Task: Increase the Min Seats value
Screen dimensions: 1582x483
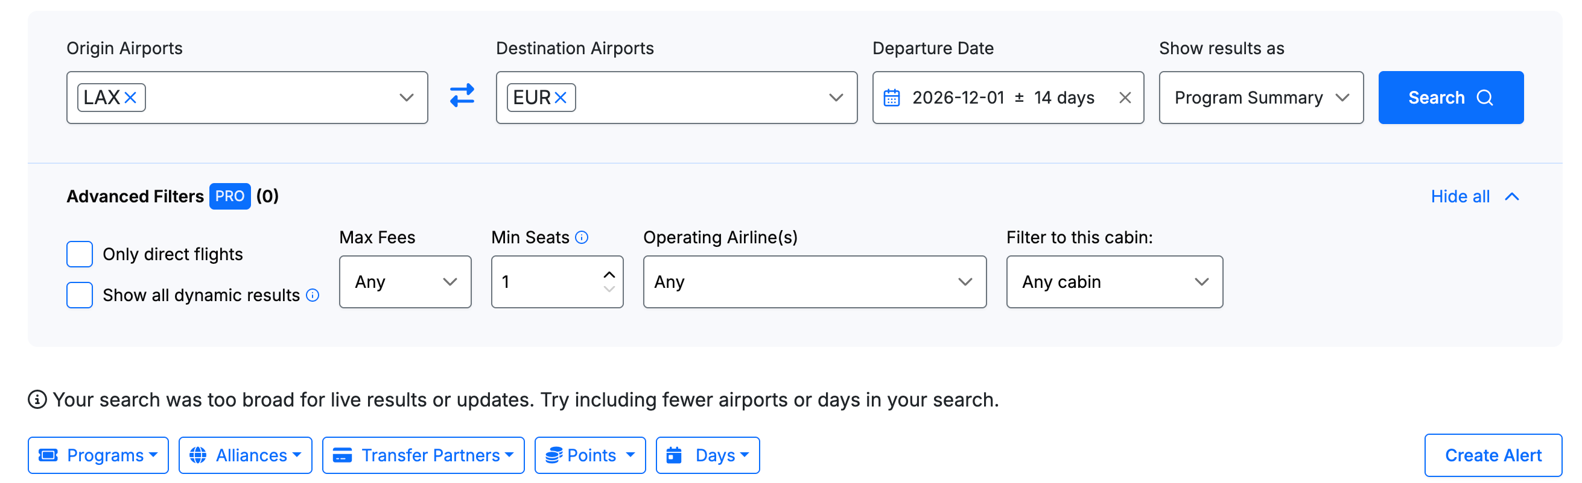Action: 609,275
